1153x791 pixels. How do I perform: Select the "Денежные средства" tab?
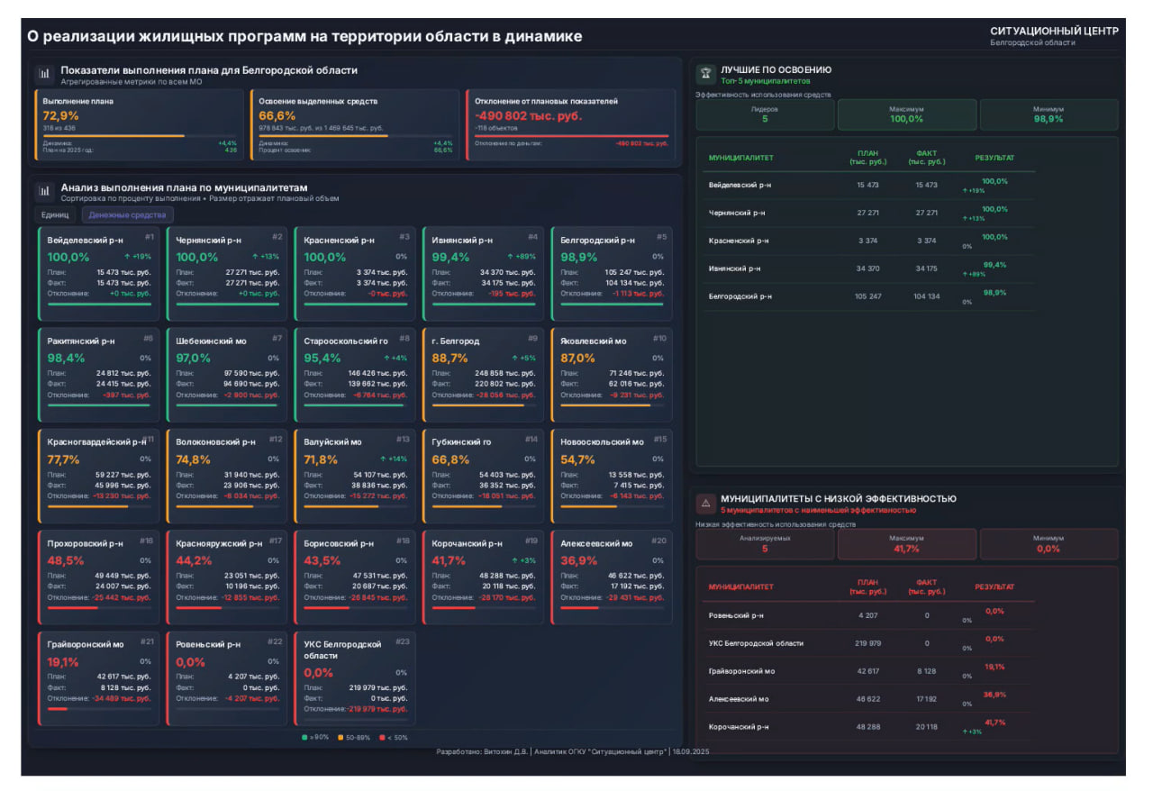[x=127, y=215]
